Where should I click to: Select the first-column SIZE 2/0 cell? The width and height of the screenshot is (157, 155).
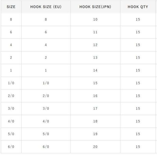coord(11,96)
